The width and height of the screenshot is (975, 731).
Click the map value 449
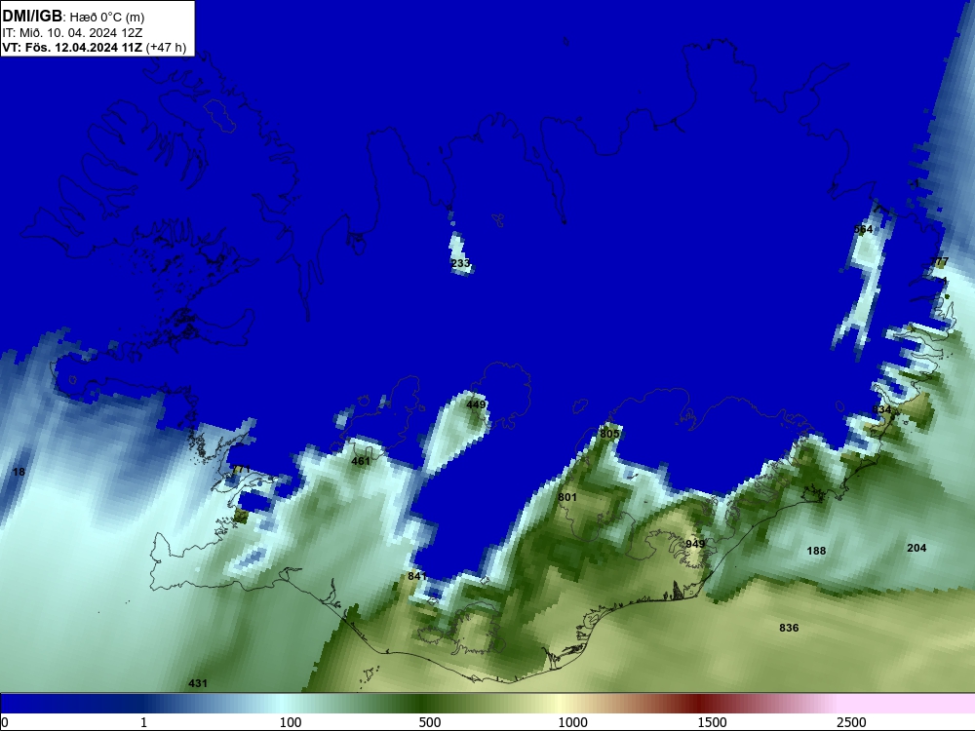coord(476,404)
